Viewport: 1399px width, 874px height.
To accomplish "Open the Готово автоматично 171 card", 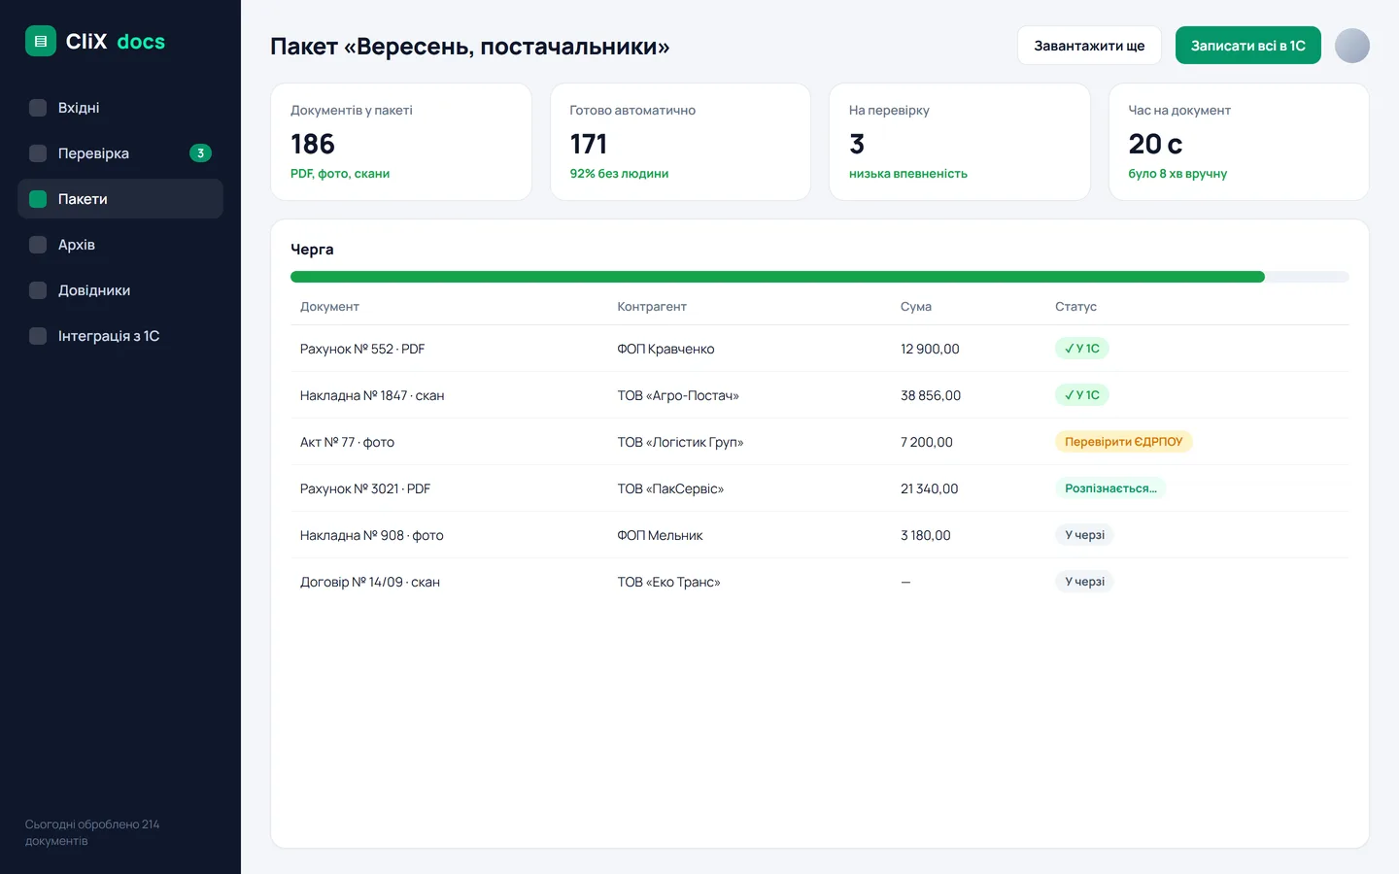I will tap(680, 142).
